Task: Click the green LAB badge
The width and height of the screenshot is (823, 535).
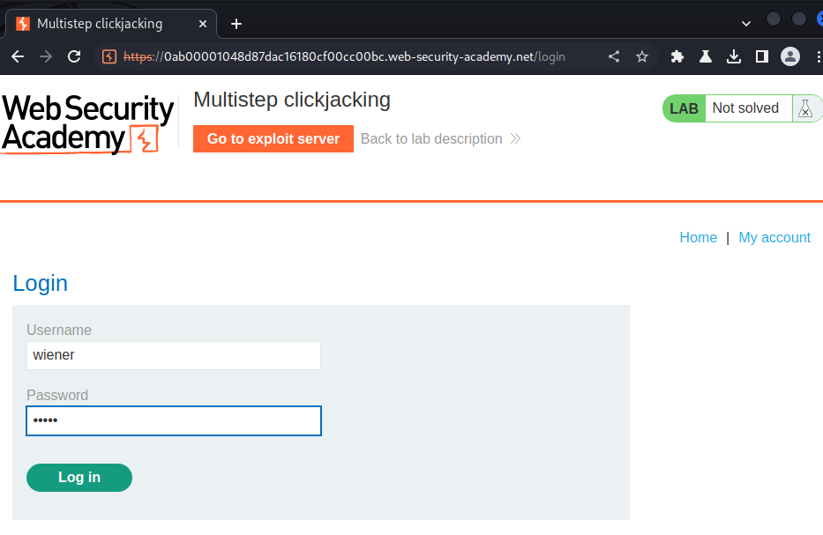Action: [x=684, y=108]
